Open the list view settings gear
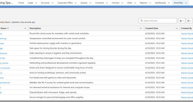The height and width of the screenshot is (102, 193). [181, 21]
